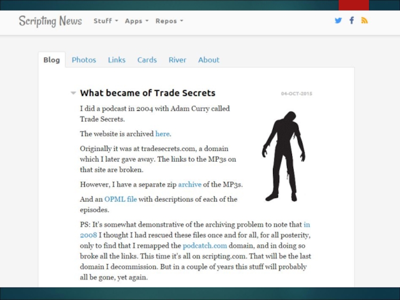Switch to the River tab

177,59
